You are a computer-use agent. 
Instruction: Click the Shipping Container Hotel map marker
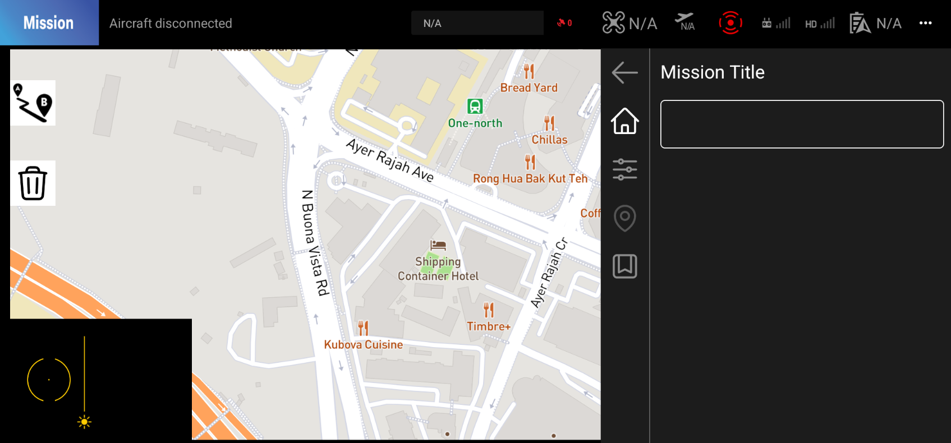click(x=438, y=246)
